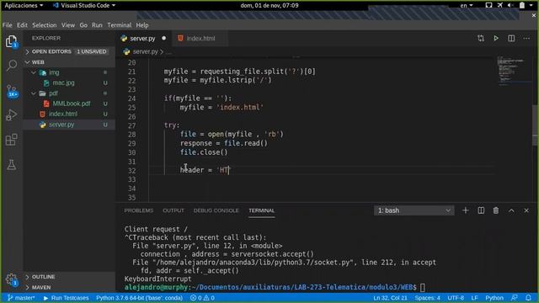Open the Extensions view
The width and height of the screenshot is (539, 303).
pyautogui.click(x=11, y=140)
